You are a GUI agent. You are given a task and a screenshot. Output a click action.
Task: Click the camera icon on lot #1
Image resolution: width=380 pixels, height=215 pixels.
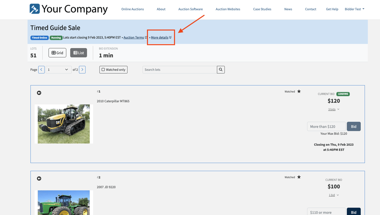point(39,93)
